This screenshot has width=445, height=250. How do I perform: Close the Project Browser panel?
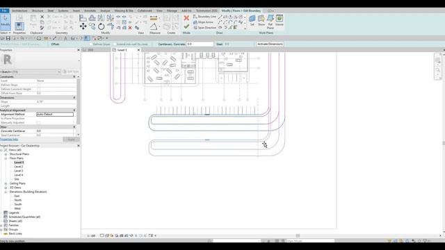click(79, 146)
